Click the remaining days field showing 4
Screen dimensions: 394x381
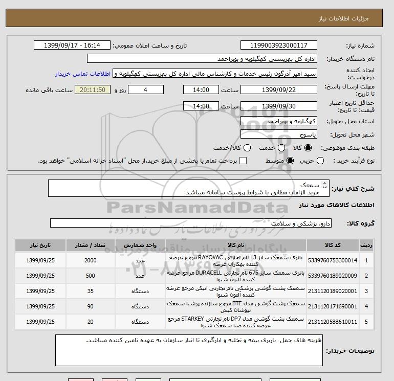click(146, 89)
